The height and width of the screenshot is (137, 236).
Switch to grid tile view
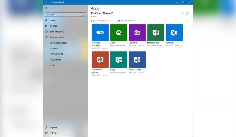point(188,13)
